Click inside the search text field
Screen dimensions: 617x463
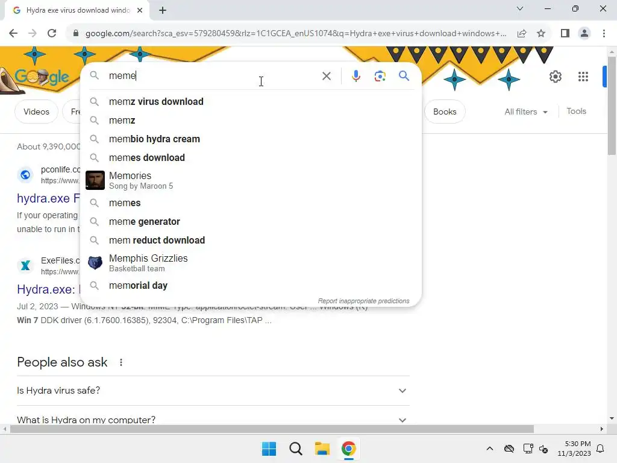tap(213, 75)
